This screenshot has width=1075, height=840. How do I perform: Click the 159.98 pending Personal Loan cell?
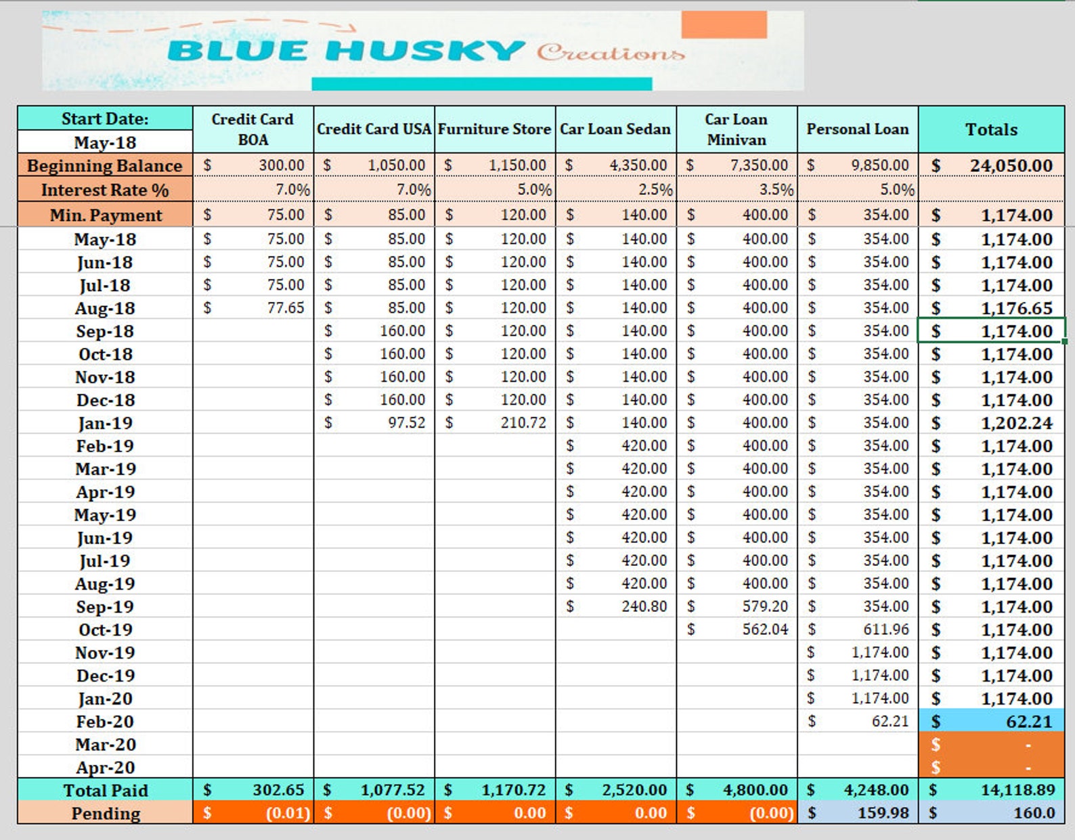(858, 813)
